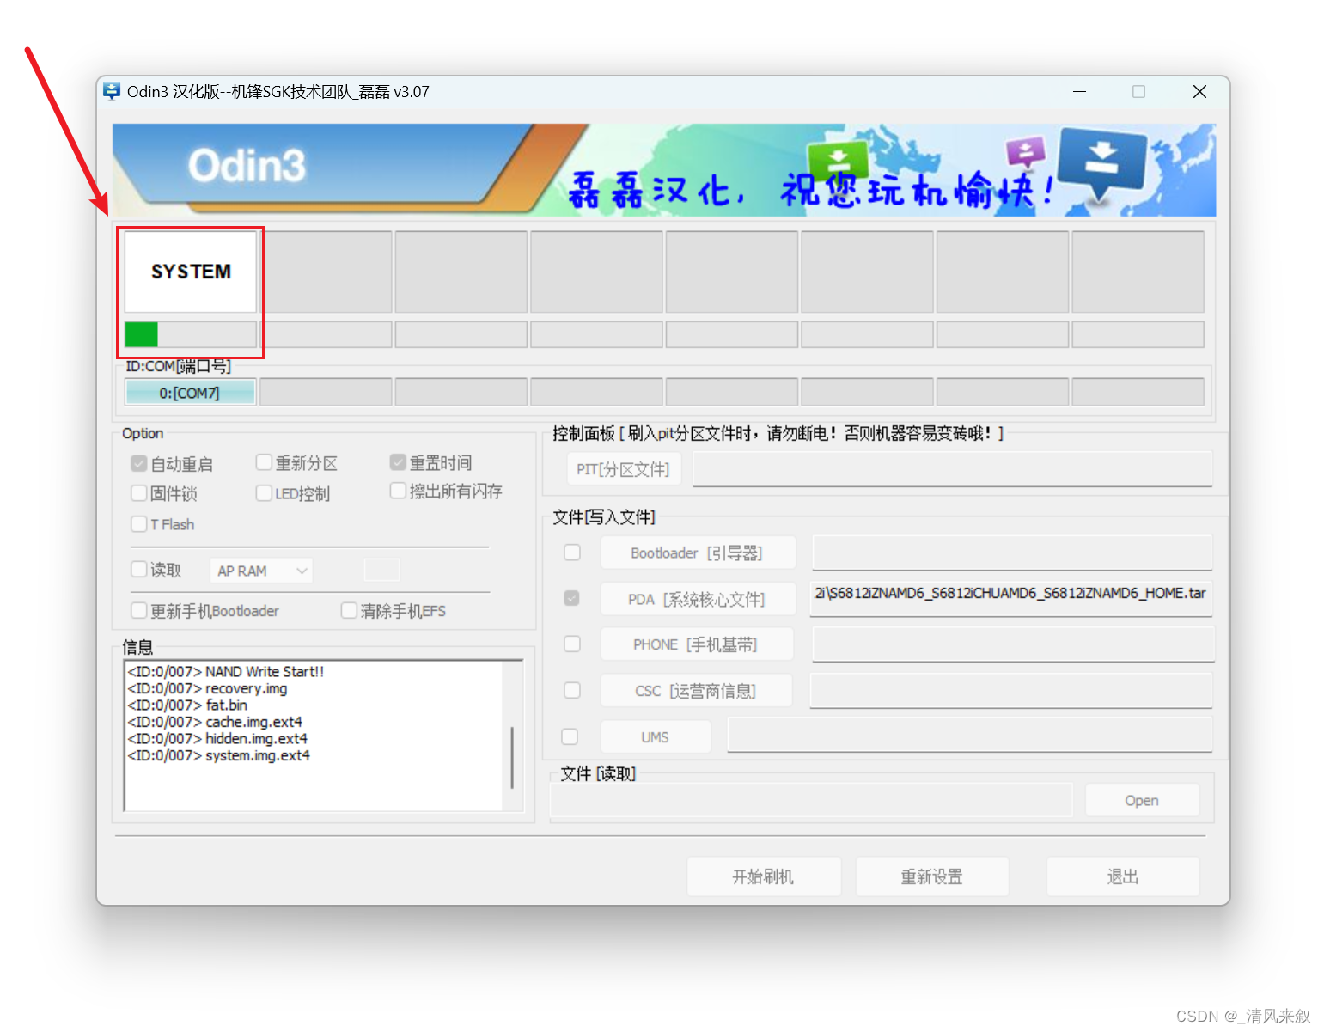This screenshot has height=1032, width=1324.
Task: Click the SYSTEM status box
Action: pos(191,272)
